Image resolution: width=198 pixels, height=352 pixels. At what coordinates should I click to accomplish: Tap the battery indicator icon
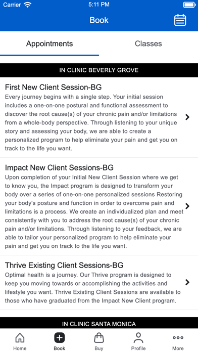pos(189,5)
